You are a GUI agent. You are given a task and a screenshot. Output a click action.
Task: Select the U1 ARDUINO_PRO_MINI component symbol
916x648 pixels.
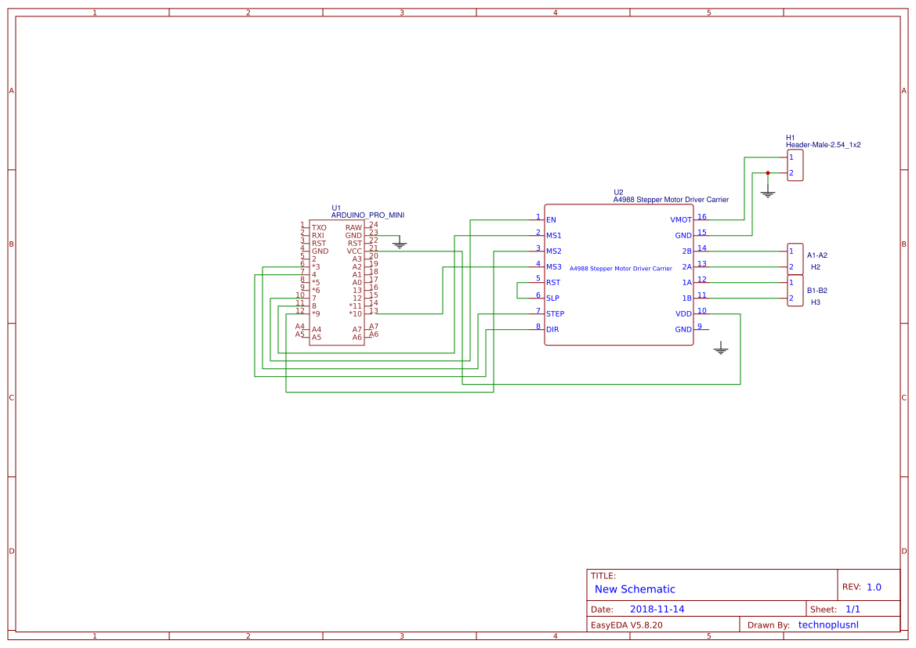pyautogui.click(x=337, y=282)
